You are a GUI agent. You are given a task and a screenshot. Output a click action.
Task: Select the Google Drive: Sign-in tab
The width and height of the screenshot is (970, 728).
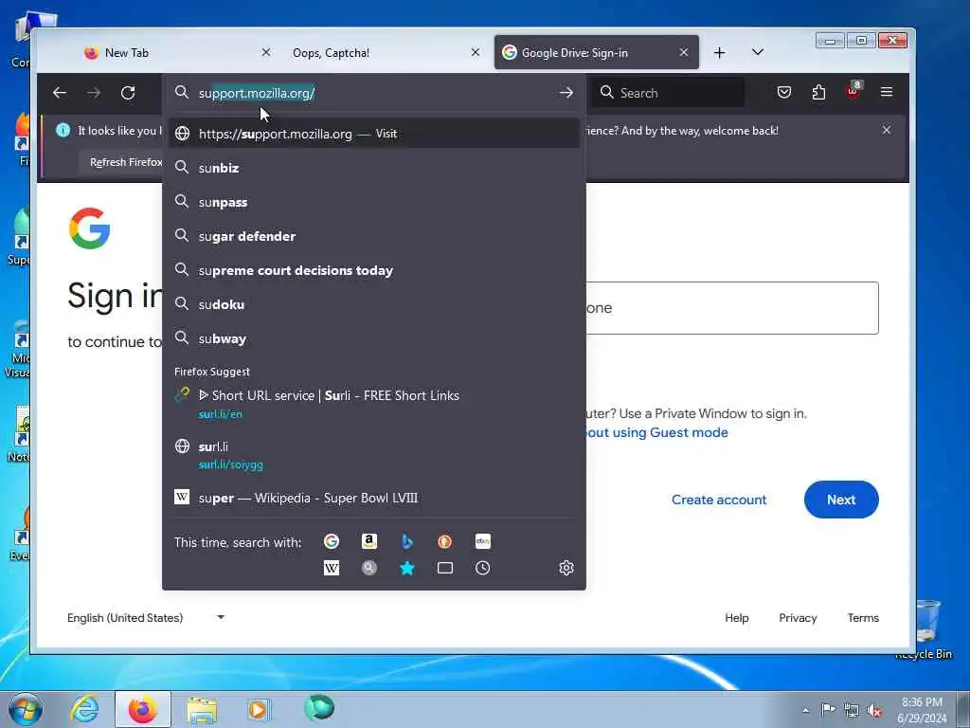597,53
